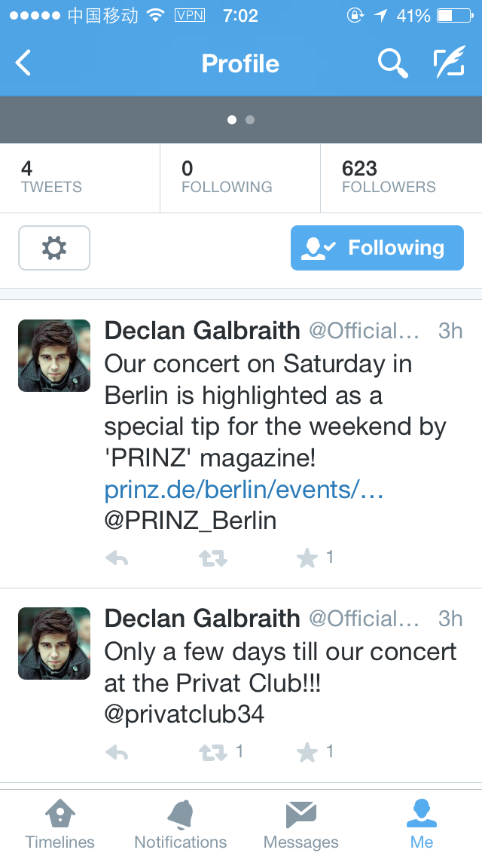This screenshot has width=482, height=856.
Task: Go to the Messages tab
Action: [301, 824]
